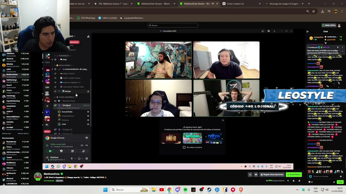
Task: Click the Suscribirse button
Action: [294, 175]
